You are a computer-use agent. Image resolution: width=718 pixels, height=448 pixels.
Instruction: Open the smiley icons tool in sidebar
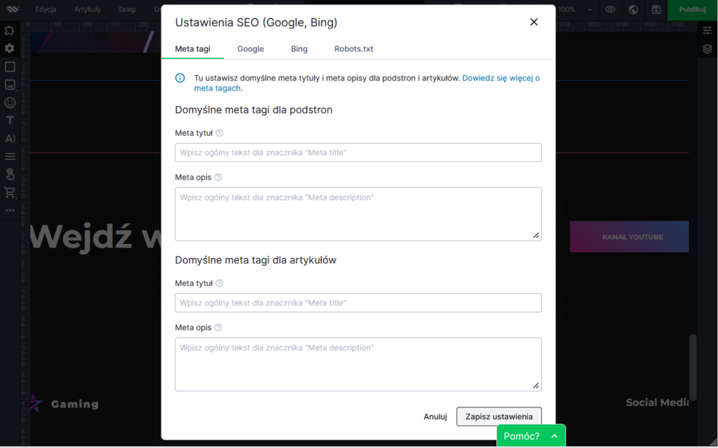click(x=10, y=102)
